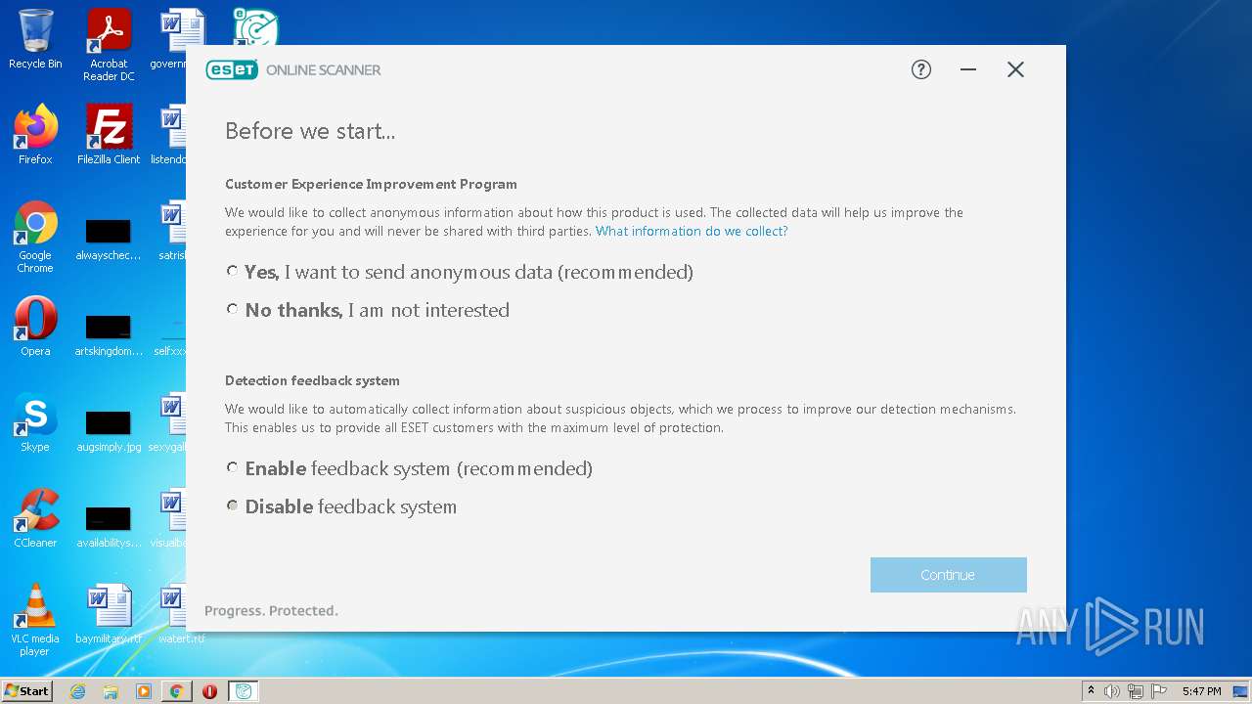Image resolution: width=1252 pixels, height=704 pixels.
Task: Select artskingdom black thumbnail file
Action: pos(109,335)
